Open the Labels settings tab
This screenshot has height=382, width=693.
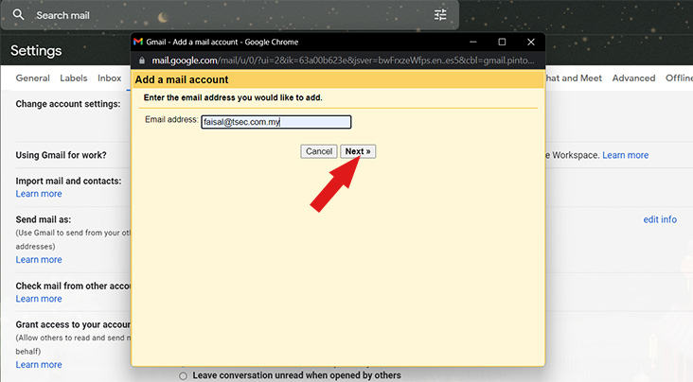click(x=73, y=78)
